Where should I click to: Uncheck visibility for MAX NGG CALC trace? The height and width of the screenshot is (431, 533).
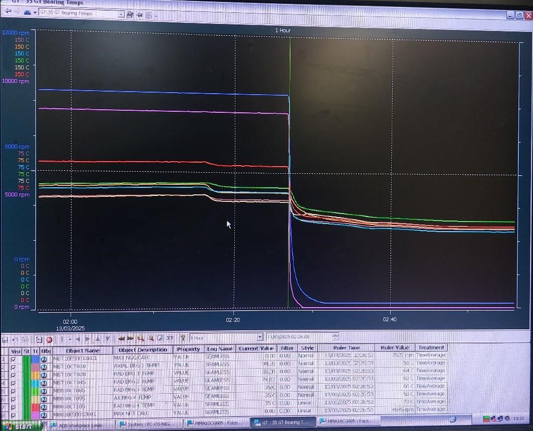coord(13,360)
